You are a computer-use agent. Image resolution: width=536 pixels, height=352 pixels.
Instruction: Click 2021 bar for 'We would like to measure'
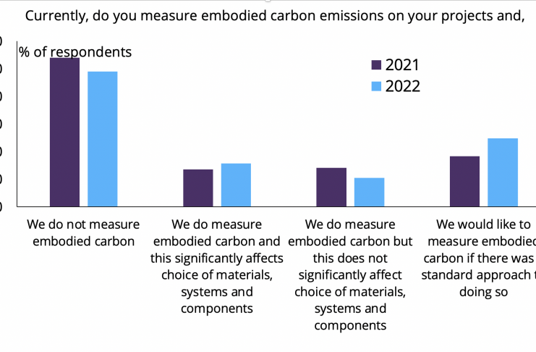pos(464,181)
